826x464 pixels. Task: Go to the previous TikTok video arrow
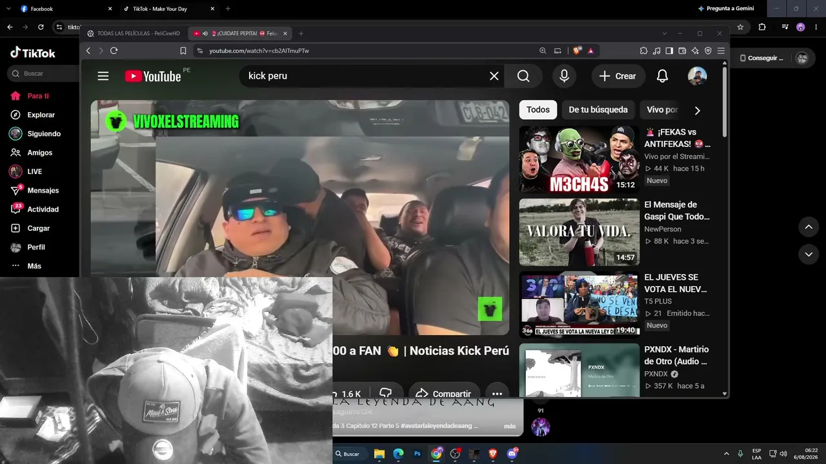point(809,226)
